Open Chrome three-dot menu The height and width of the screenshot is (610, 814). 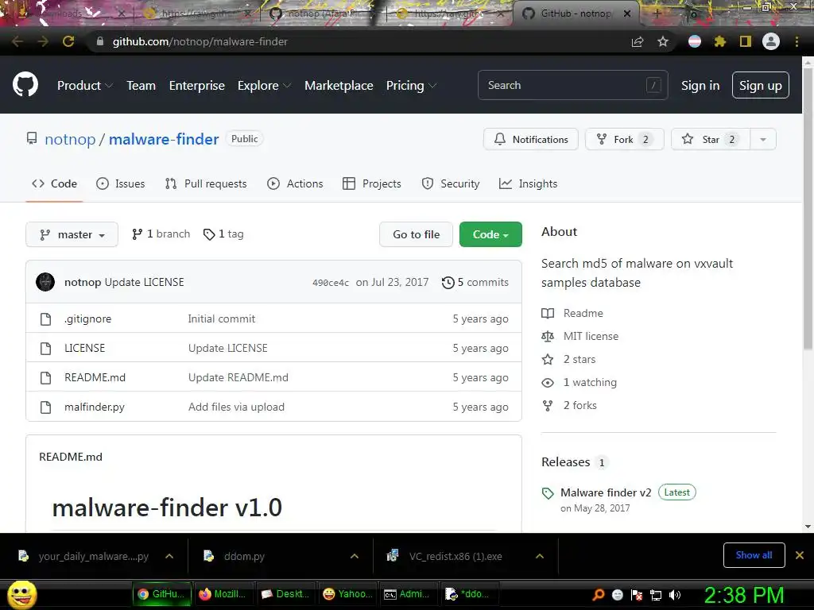tap(797, 41)
